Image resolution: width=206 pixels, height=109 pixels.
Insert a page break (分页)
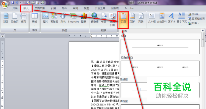click(x=24, y=18)
